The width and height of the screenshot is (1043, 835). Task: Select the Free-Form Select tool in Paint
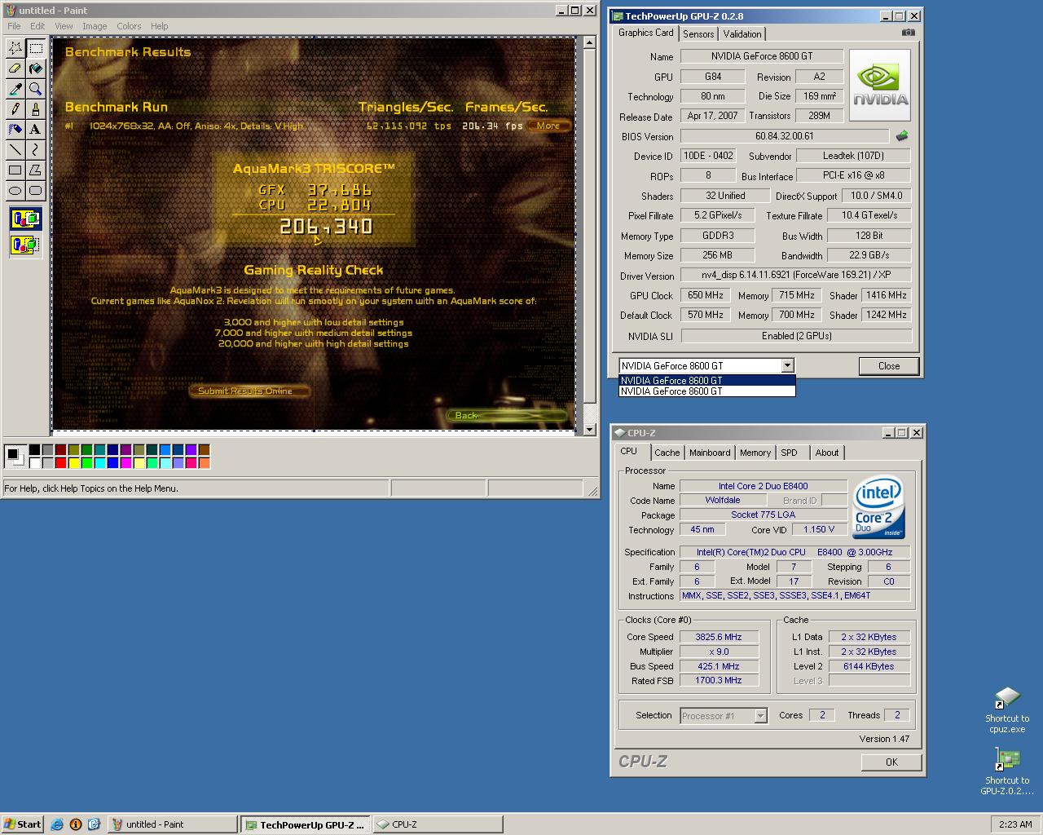click(15, 48)
